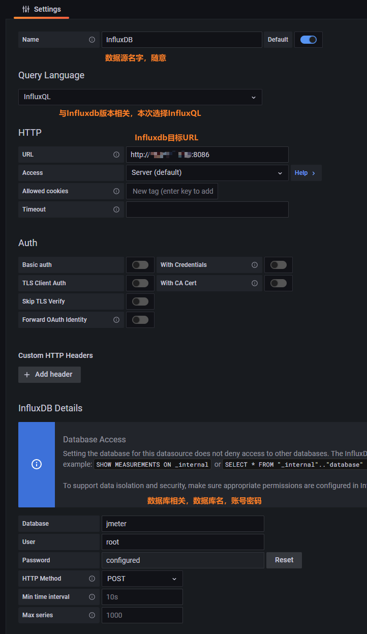Click the Max series input field
367x634 pixels.
(142, 615)
